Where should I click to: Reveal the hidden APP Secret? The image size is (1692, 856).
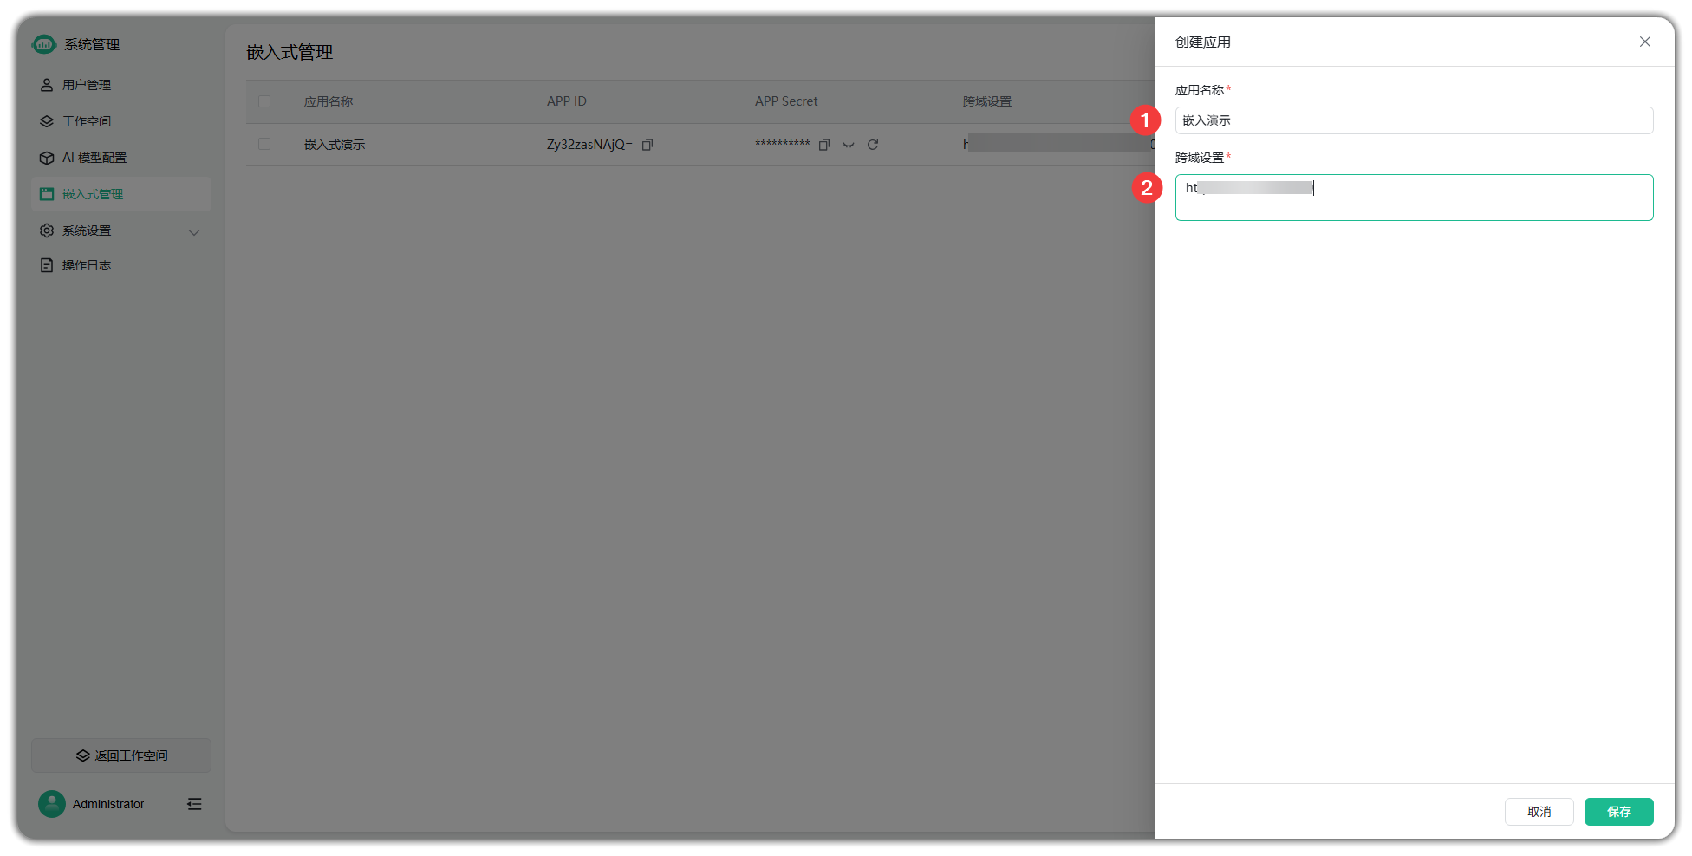click(x=849, y=145)
